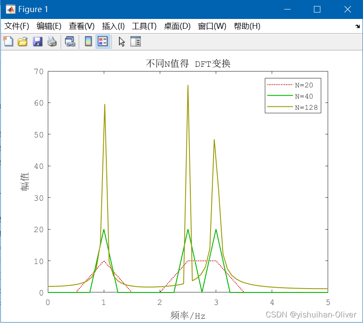
Task: Open the 工具(T) menu
Action: [144, 26]
